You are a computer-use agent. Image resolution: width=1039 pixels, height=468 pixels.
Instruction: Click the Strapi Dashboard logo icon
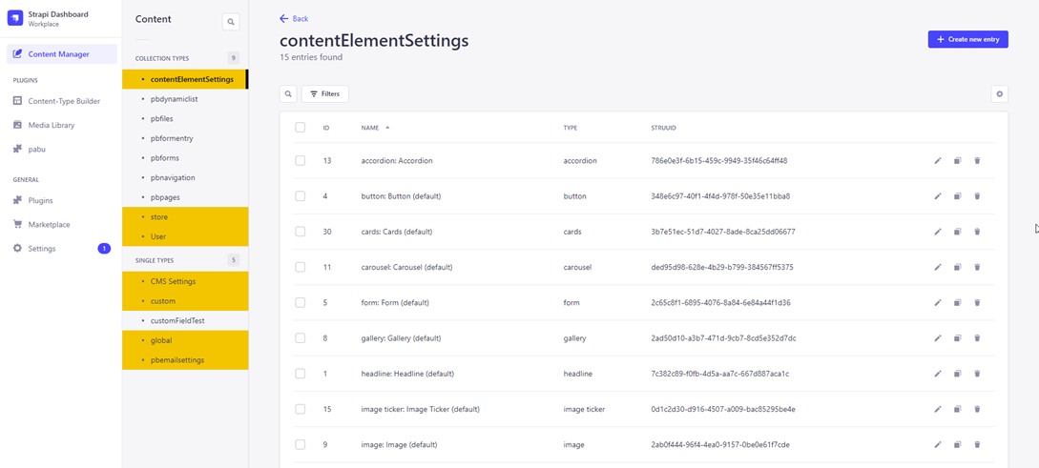tap(16, 18)
